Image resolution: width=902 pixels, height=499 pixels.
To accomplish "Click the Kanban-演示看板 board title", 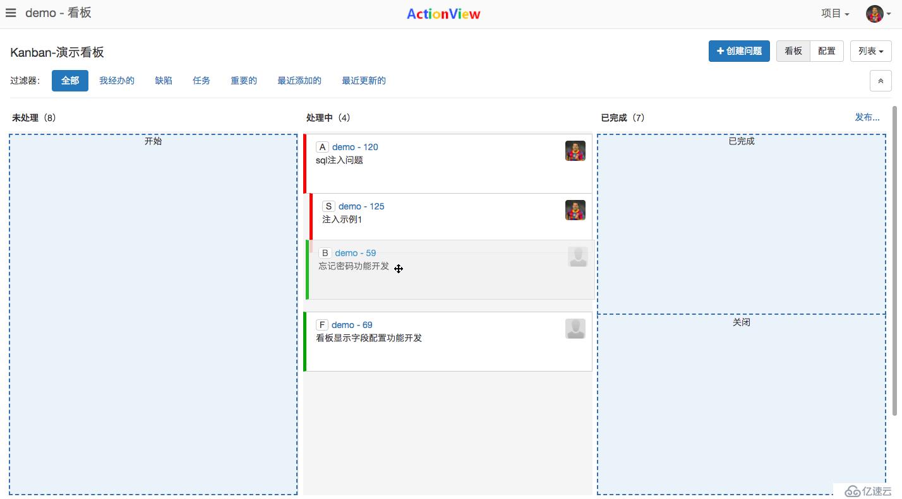I will pyautogui.click(x=57, y=52).
